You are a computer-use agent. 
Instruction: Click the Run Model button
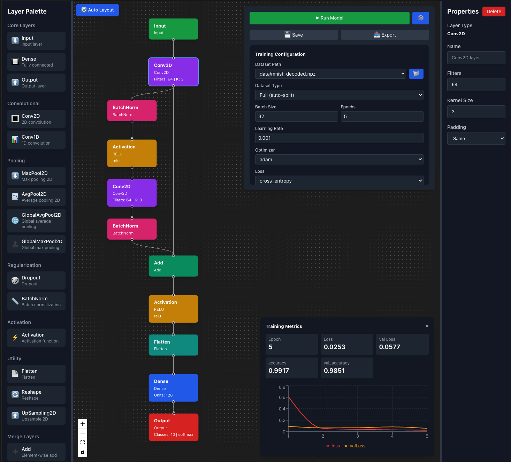point(329,18)
